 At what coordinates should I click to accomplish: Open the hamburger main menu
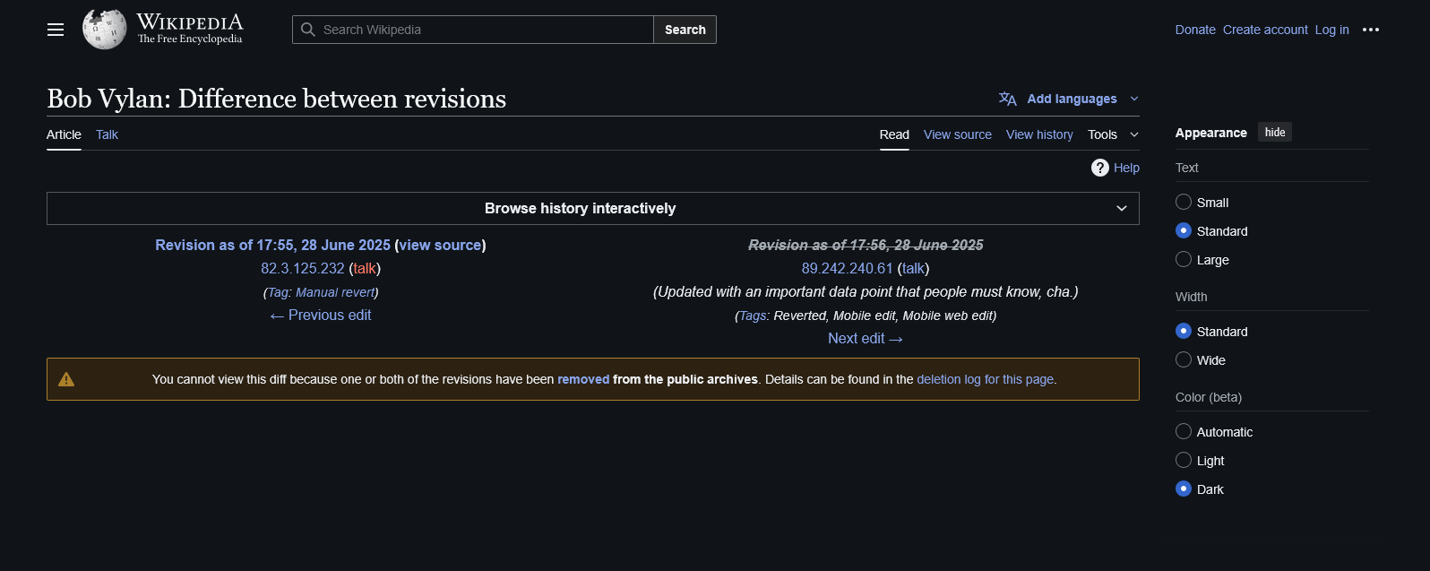[x=56, y=30]
